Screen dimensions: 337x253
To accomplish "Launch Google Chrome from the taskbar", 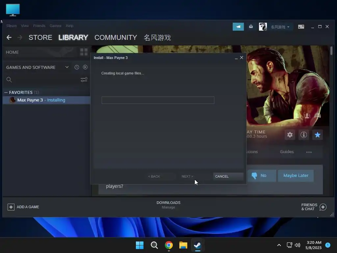I will 169,245.
